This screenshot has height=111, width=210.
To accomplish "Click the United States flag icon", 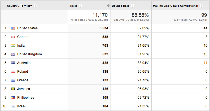I will pos(13,28).
